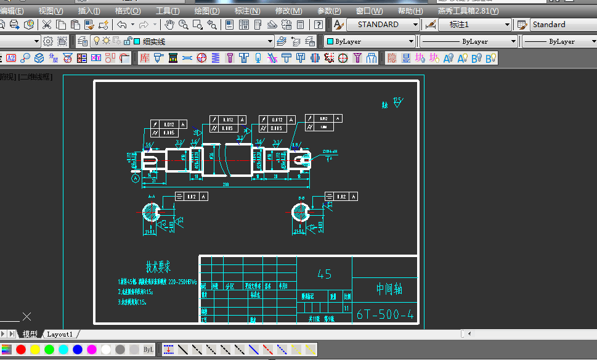This screenshot has width=597, height=360.
Task: Open the rainbow color picker swatch
Action: pyautogui.click(x=7, y=350)
